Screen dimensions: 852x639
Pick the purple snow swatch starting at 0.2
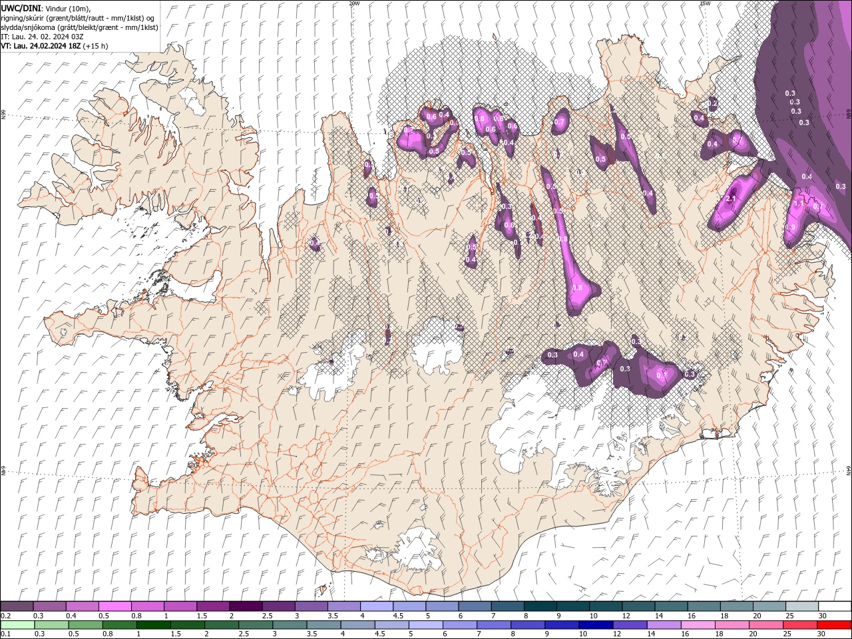[17, 606]
